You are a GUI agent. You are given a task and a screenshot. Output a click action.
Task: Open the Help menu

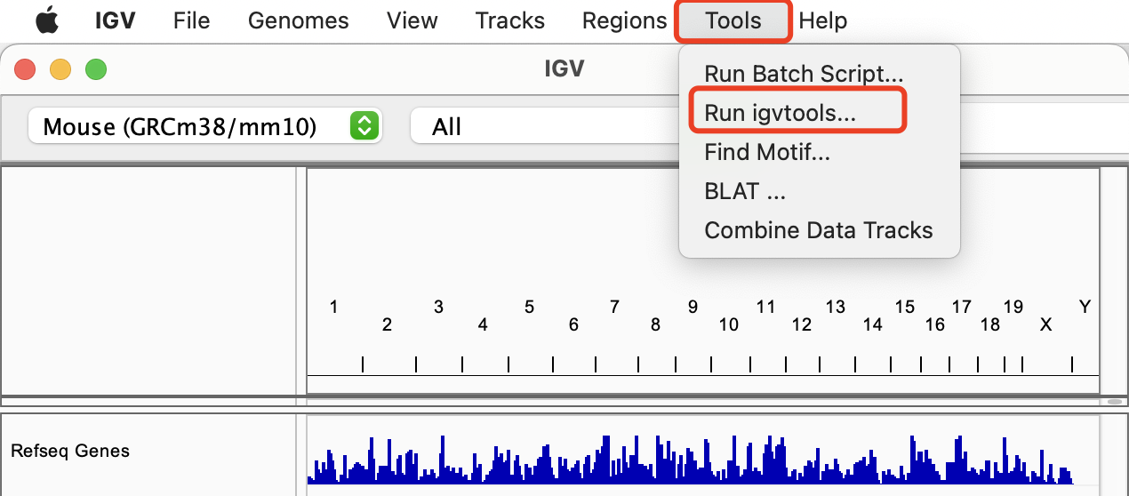tap(823, 20)
